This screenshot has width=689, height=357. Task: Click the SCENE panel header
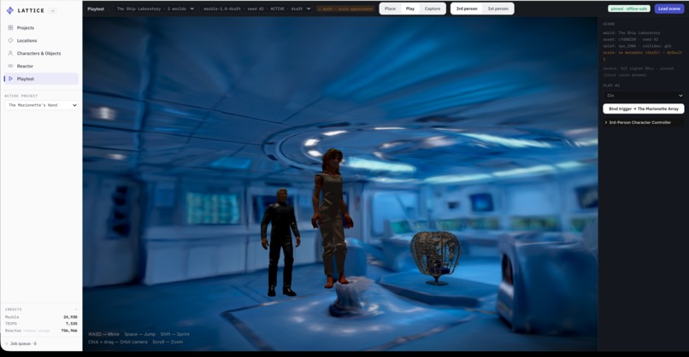pos(609,24)
